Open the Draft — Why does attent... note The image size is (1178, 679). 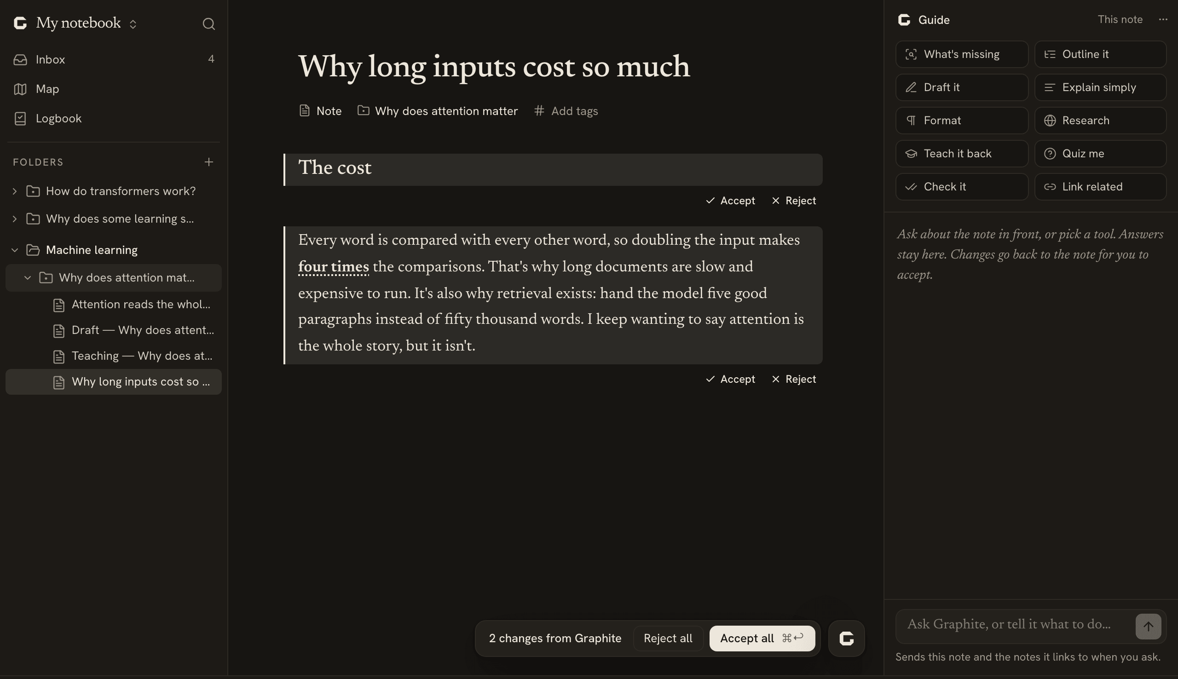(114, 330)
